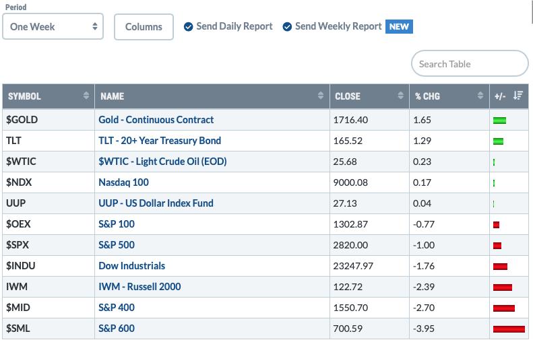Open the IWM - Russell 2000 link
Image resolution: width=533 pixels, height=342 pixels.
tap(139, 287)
